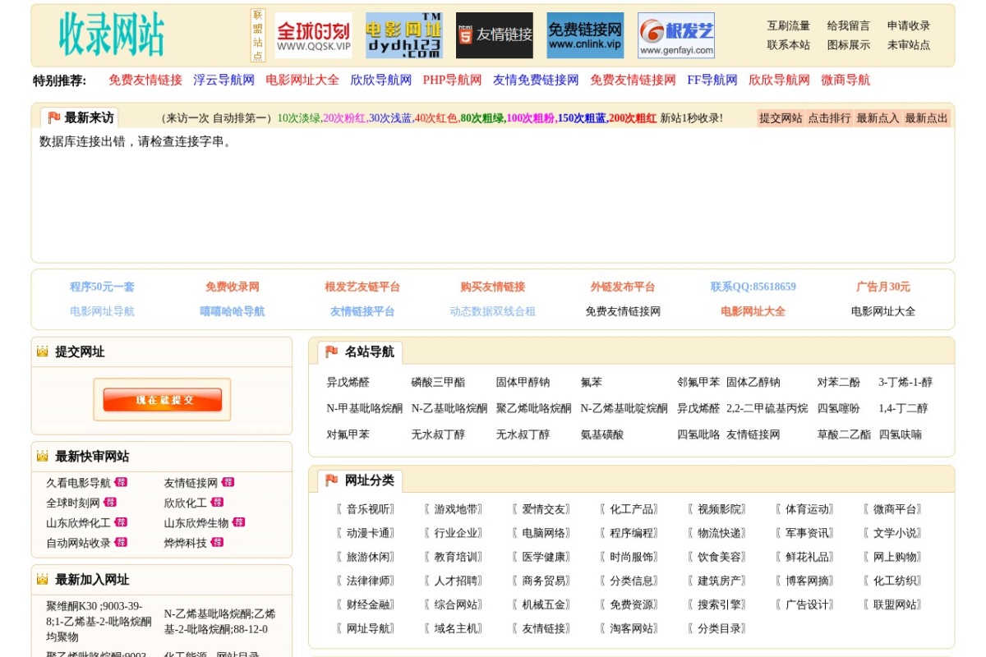This screenshot has width=986, height=657.
Task: Click the 现在就提交 submit button
Action: pyautogui.click(x=162, y=399)
